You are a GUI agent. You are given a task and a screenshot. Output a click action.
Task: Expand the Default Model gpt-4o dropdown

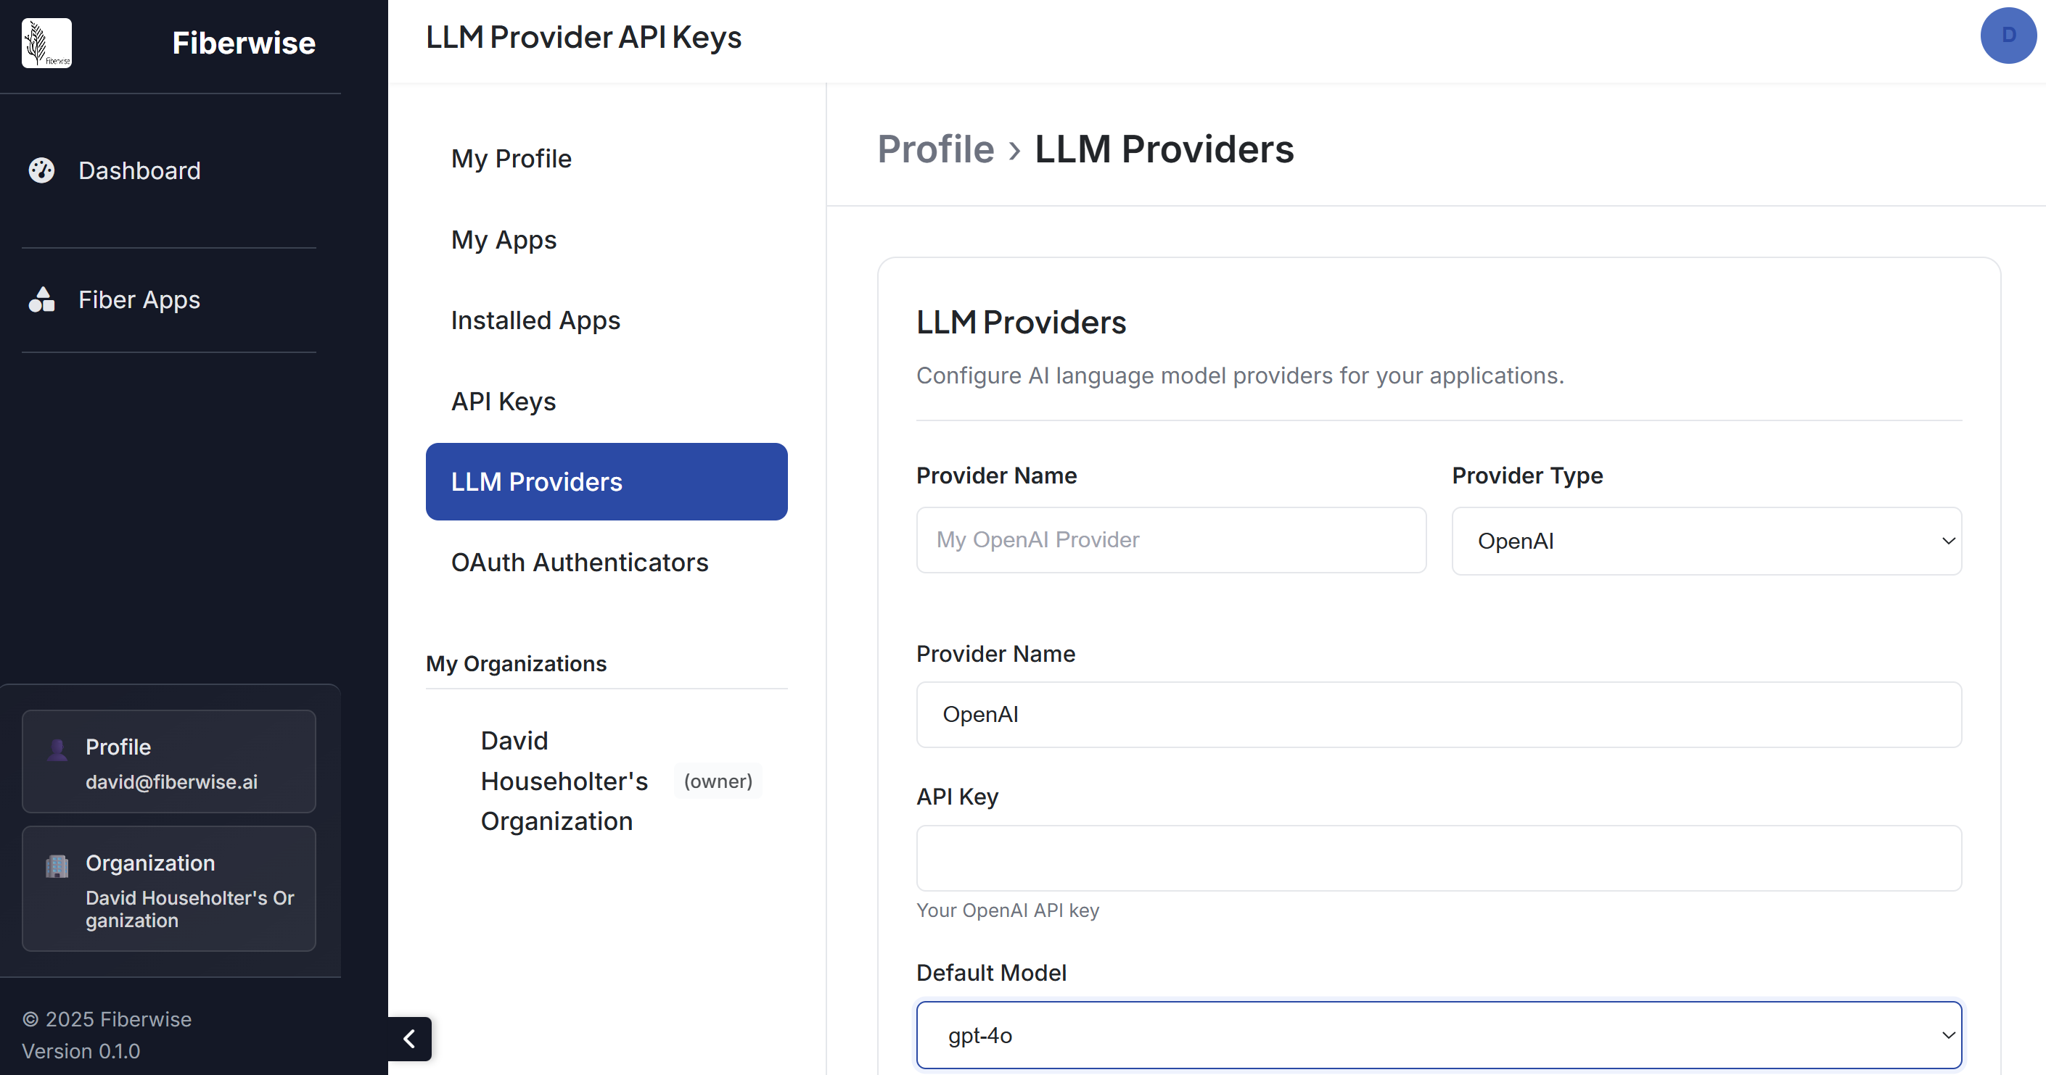pos(1439,1035)
